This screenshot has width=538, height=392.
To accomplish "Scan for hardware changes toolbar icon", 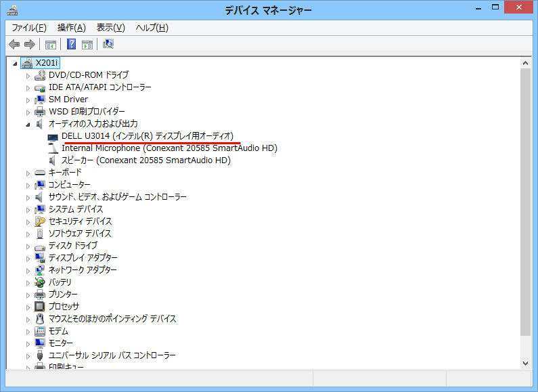I will 108,45.
